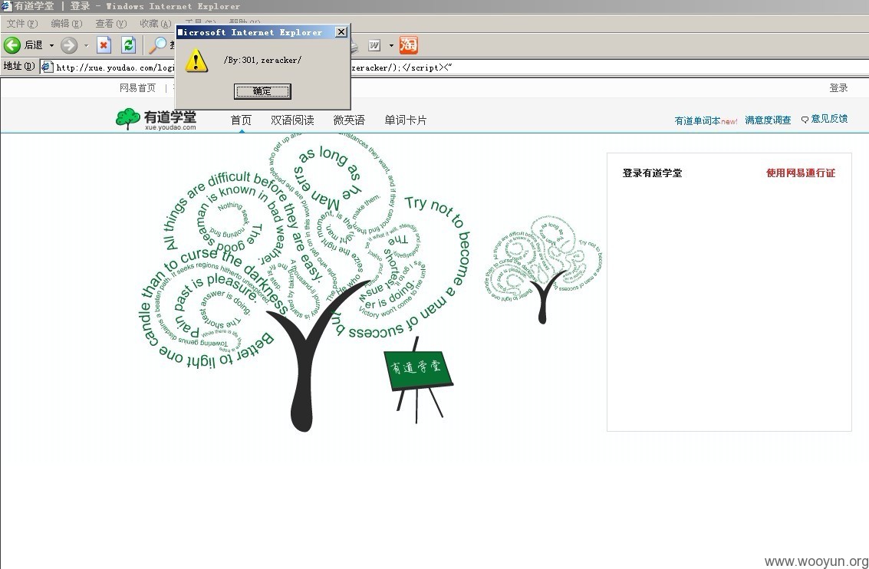The width and height of the screenshot is (869, 569).
Task: Click the speech bubble icon beside 意见反馈
Action: pos(805,120)
